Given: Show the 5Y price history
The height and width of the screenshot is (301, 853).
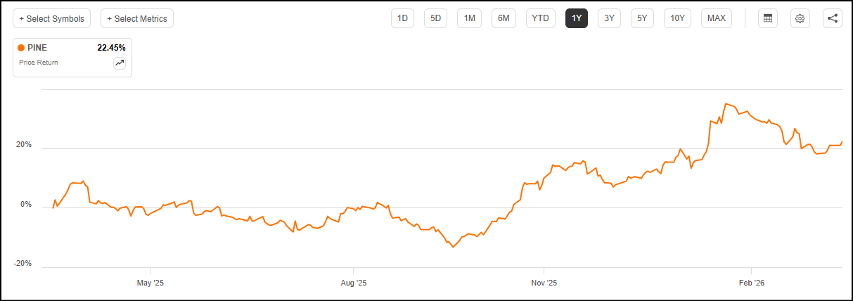Looking at the screenshot, I should [642, 18].
